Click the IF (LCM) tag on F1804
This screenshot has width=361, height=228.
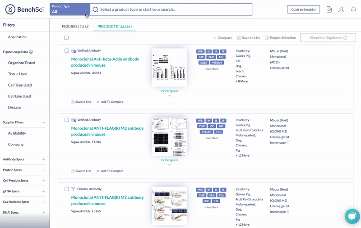tap(206, 132)
